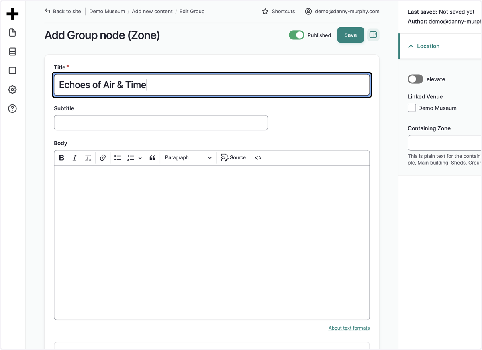Click the black plus logo icon
This screenshot has width=482, height=350.
click(x=12, y=14)
